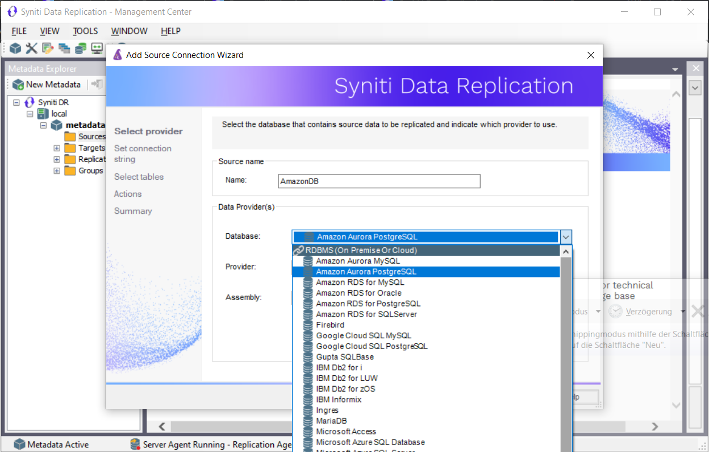Open the Database dropdown in the wizard
The image size is (709, 452).
(565, 237)
